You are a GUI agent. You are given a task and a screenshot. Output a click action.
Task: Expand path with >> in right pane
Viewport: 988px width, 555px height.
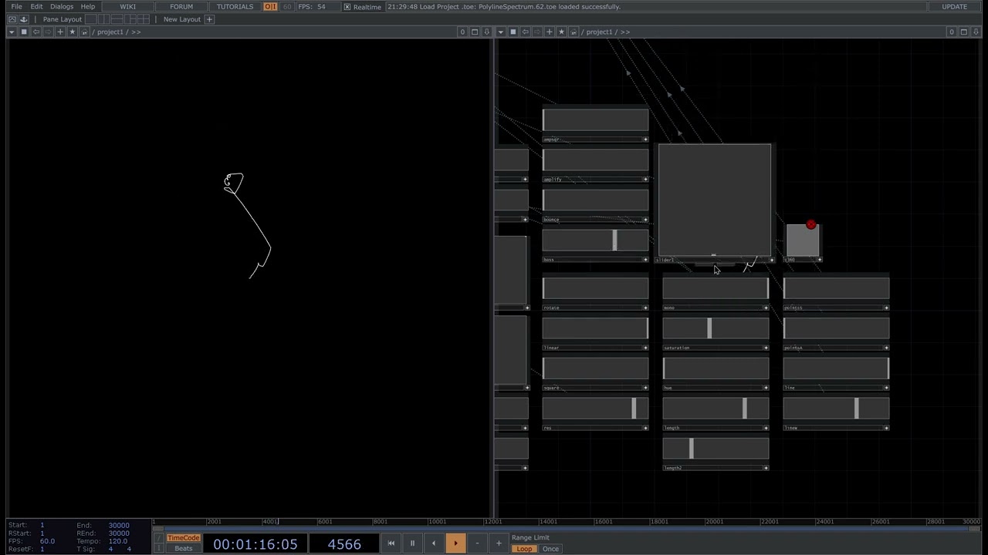(624, 32)
